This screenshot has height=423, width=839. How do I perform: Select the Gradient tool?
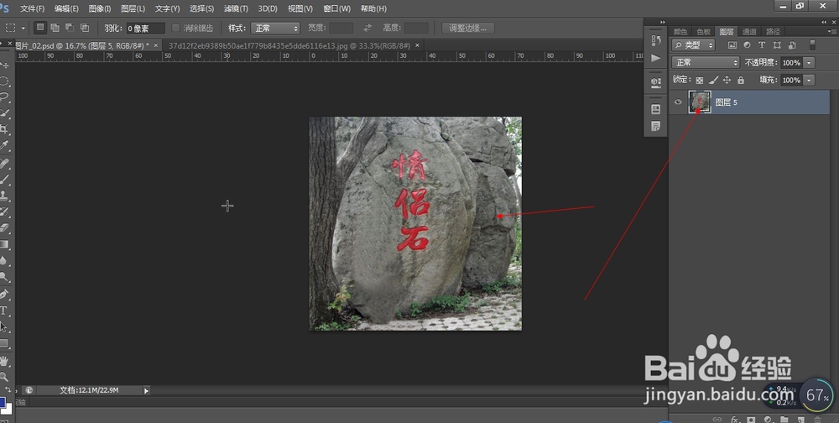[4, 245]
